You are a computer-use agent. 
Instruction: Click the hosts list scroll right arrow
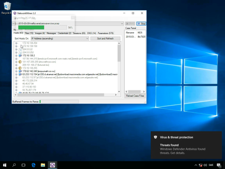tap(116, 95)
